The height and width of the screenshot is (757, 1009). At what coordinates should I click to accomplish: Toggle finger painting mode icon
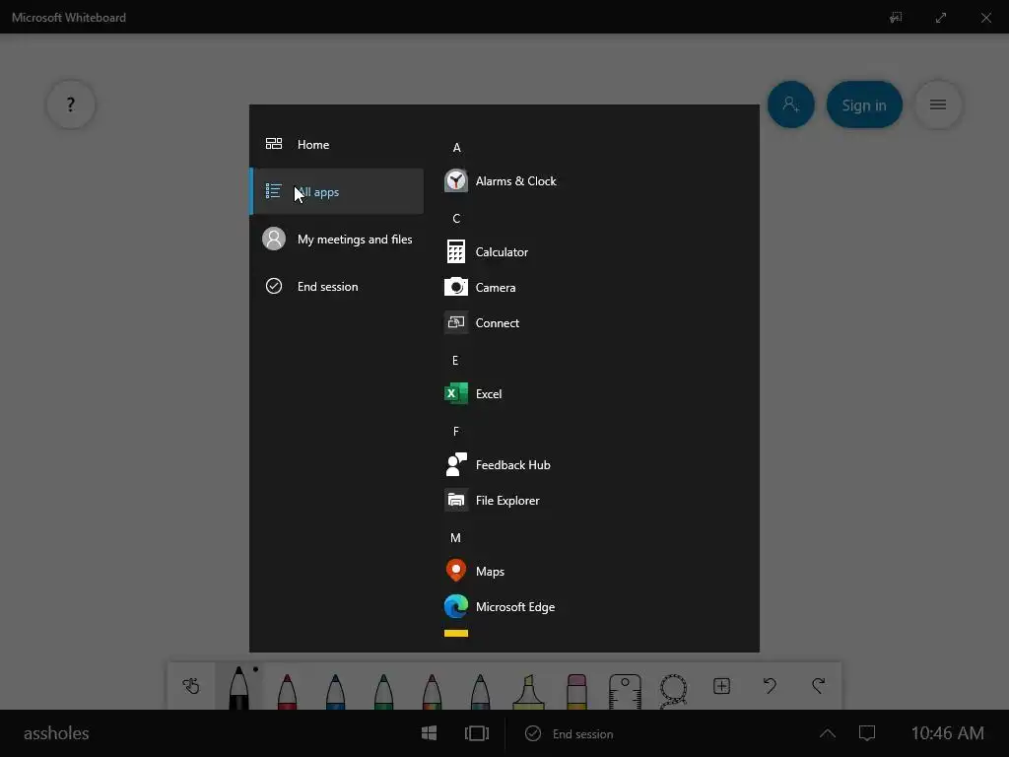click(191, 686)
